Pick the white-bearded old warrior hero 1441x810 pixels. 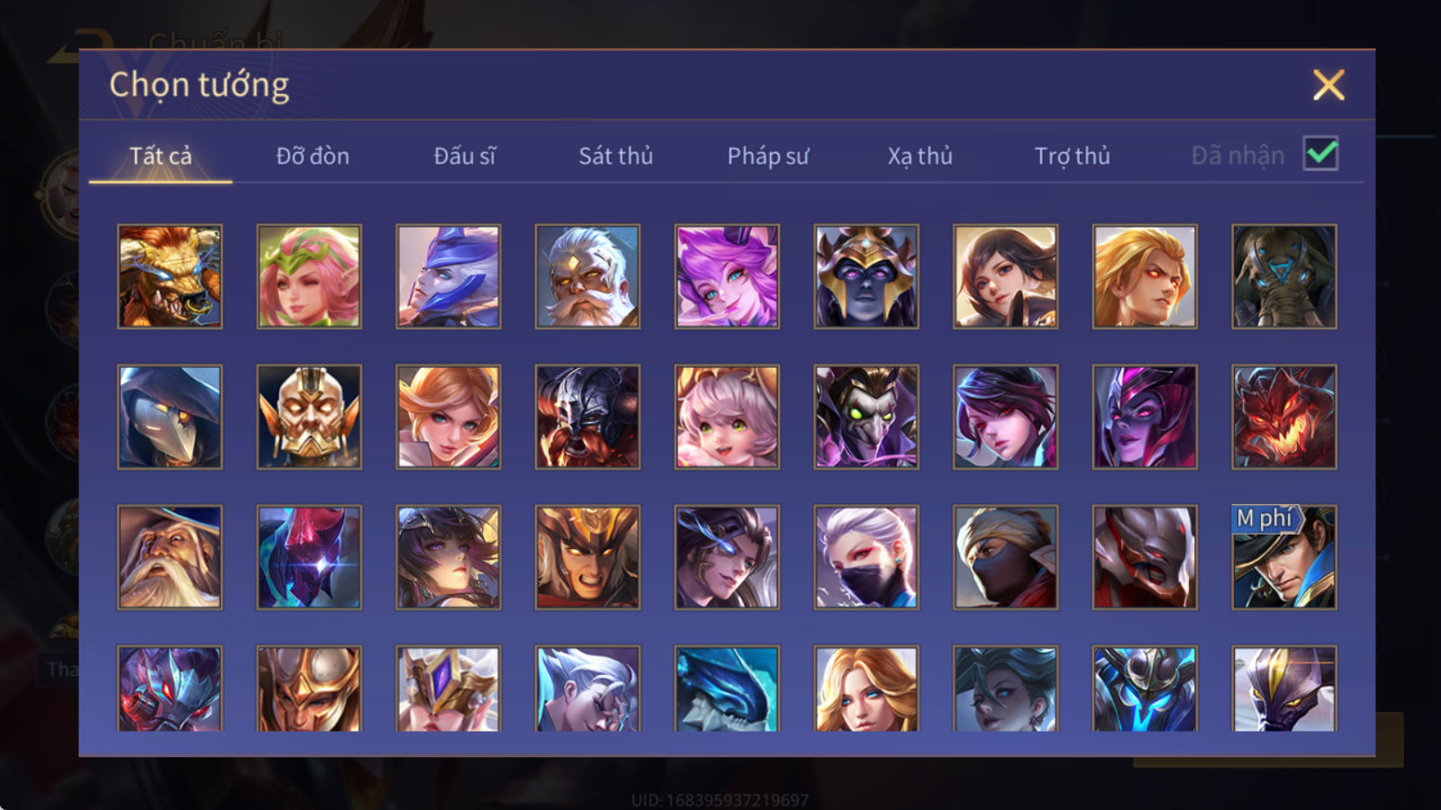point(587,276)
